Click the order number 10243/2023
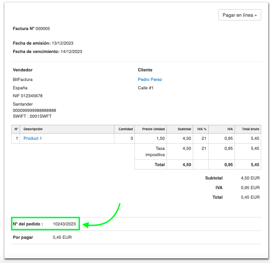Viewport: 270px width, 263px height. 64,224
